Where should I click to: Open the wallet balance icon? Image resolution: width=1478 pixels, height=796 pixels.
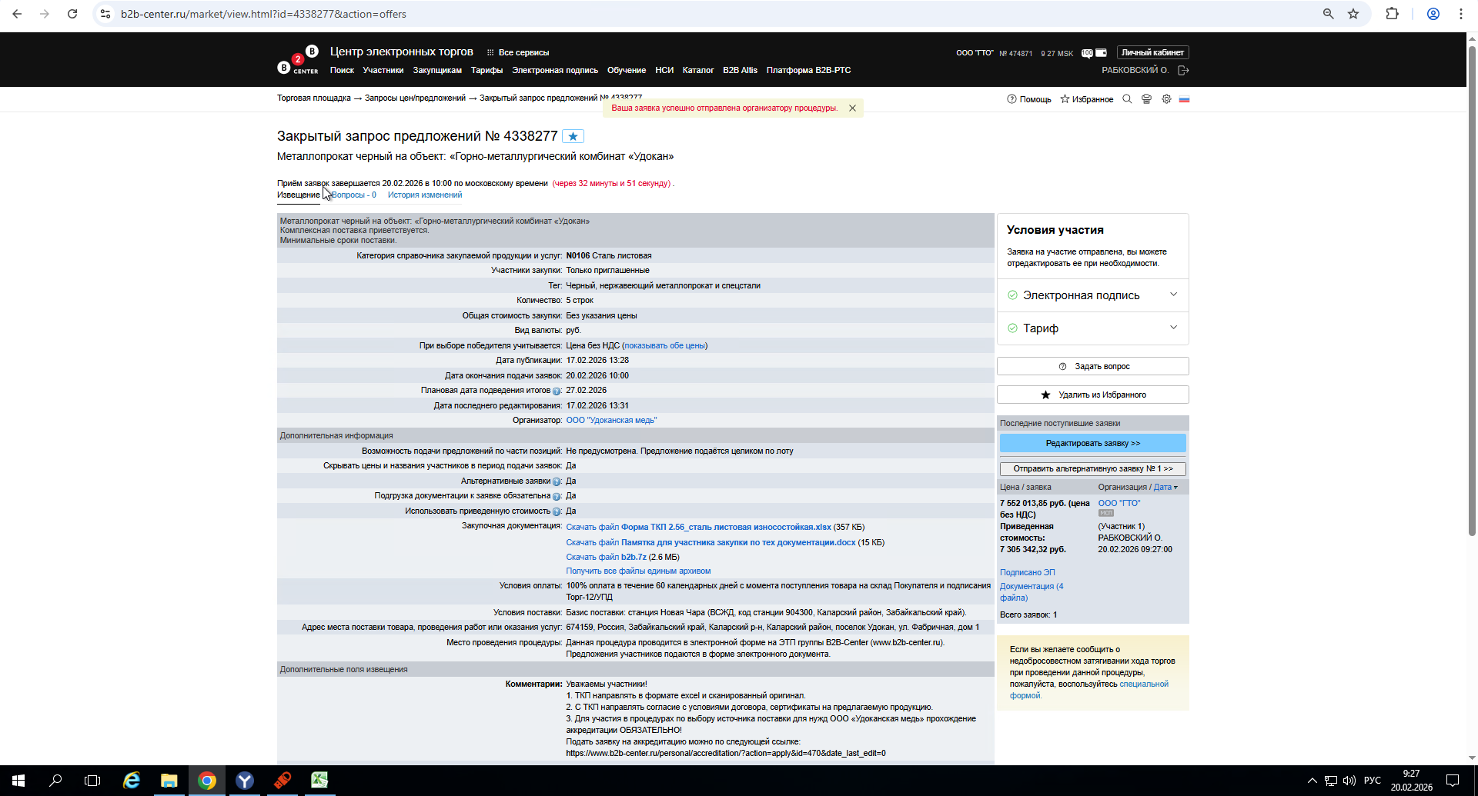coord(1102,53)
